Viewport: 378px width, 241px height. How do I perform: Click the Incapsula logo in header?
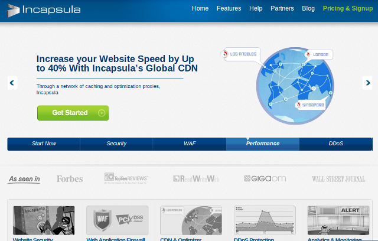[44, 9]
